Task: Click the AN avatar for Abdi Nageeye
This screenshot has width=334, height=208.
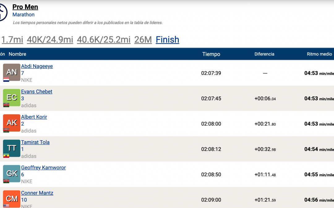Action: click(x=11, y=72)
